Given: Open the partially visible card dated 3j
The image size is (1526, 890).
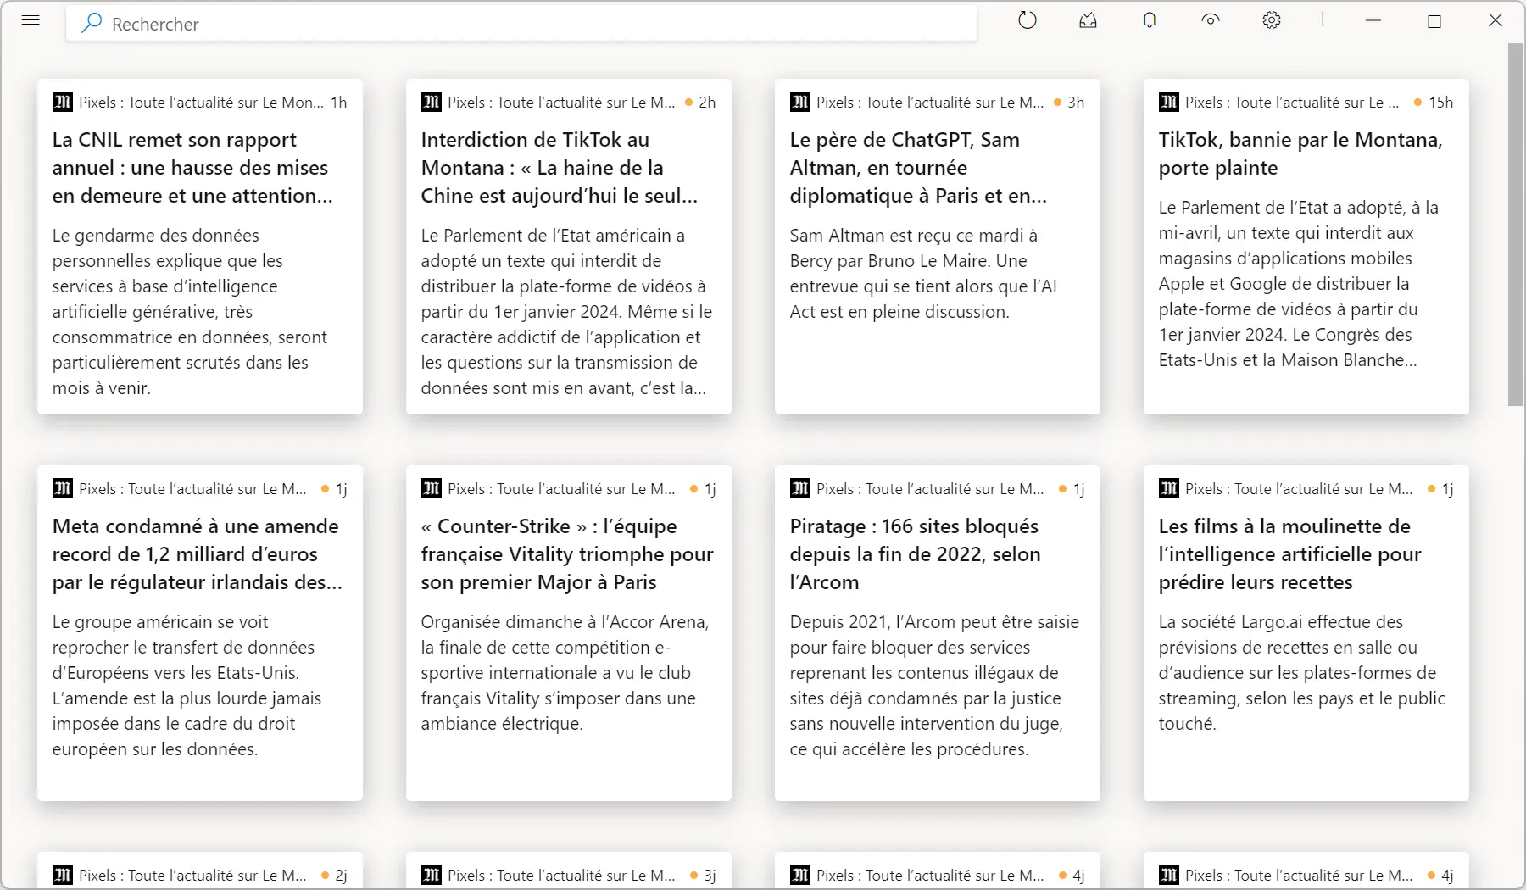Looking at the screenshot, I should [x=569, y=871].
